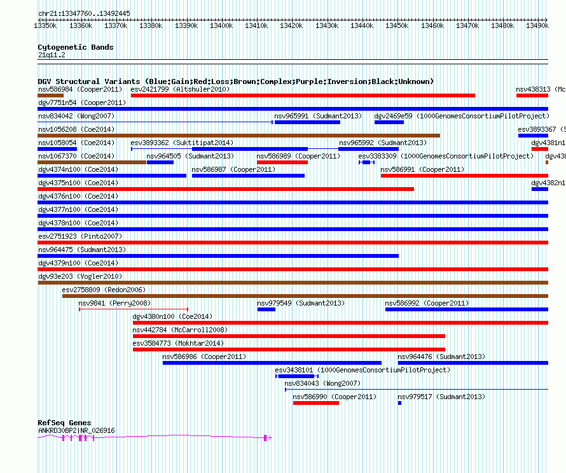Viewport: 566px width, 473px height.
Task: Select the Cytogenetic Bands track heading
Action: click(x=76, y=47)
